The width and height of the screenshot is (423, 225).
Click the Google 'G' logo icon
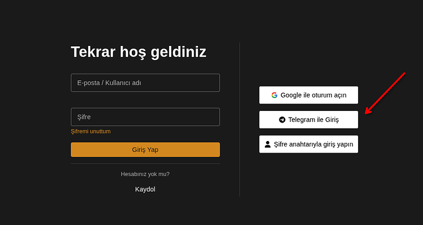(x=275, y=95)
